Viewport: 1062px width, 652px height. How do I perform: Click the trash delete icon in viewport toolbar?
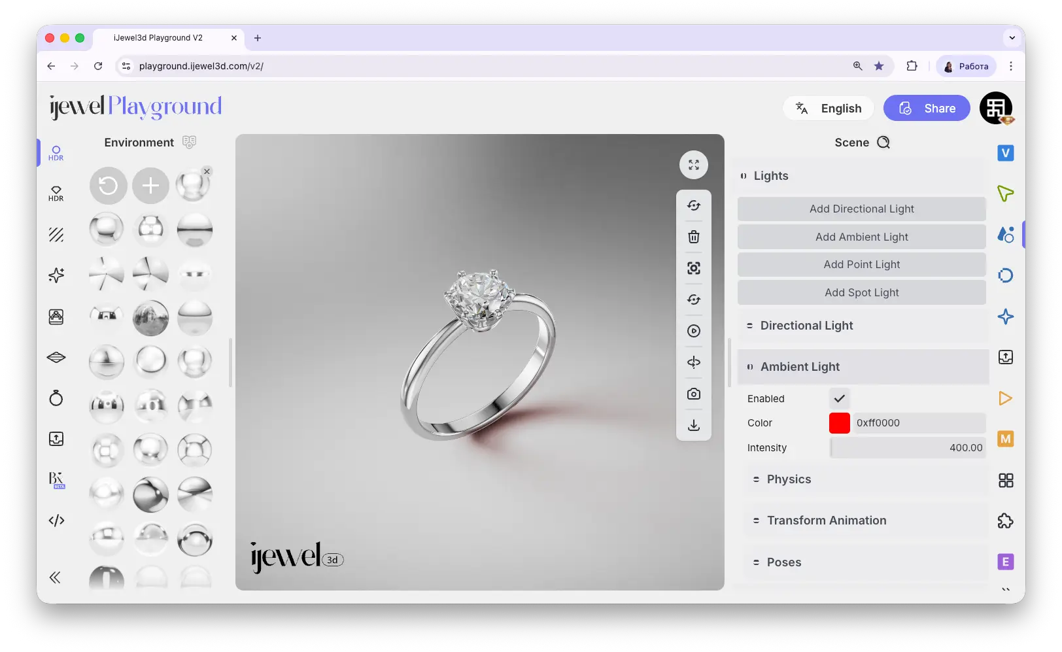point(694,237)
